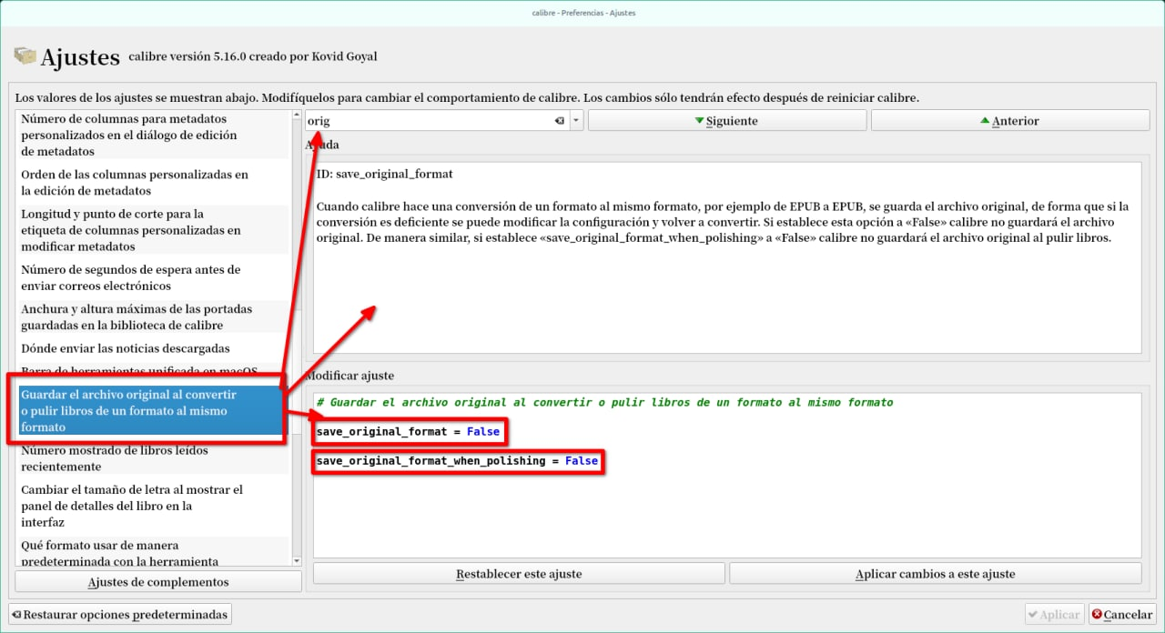The height and width of the screenshot is (633, 1165).
Task: Select "Dónde enviar las noticias descargadas" tweak
Action: 153,348
